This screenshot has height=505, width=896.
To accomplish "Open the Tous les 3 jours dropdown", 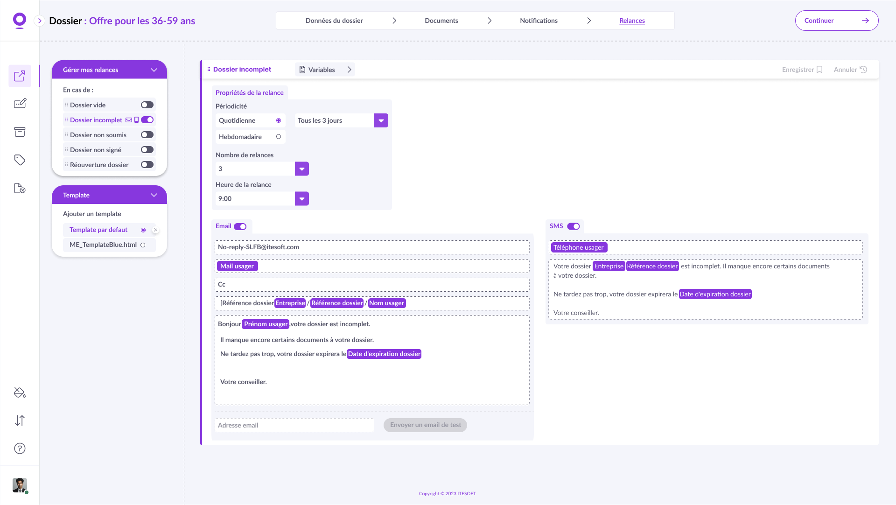I will tap(381, 120).
